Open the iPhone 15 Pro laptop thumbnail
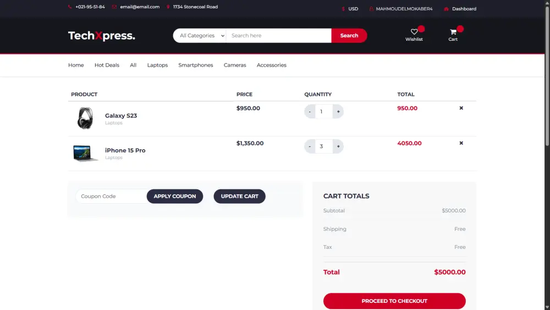The width and height of the screenshot is (550, 310). point(85,154)
